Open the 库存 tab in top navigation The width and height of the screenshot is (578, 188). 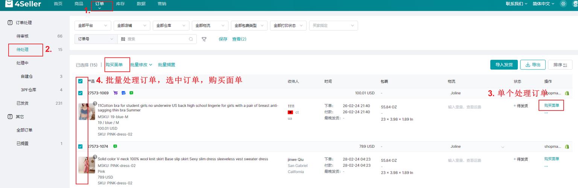pos(120,4)
